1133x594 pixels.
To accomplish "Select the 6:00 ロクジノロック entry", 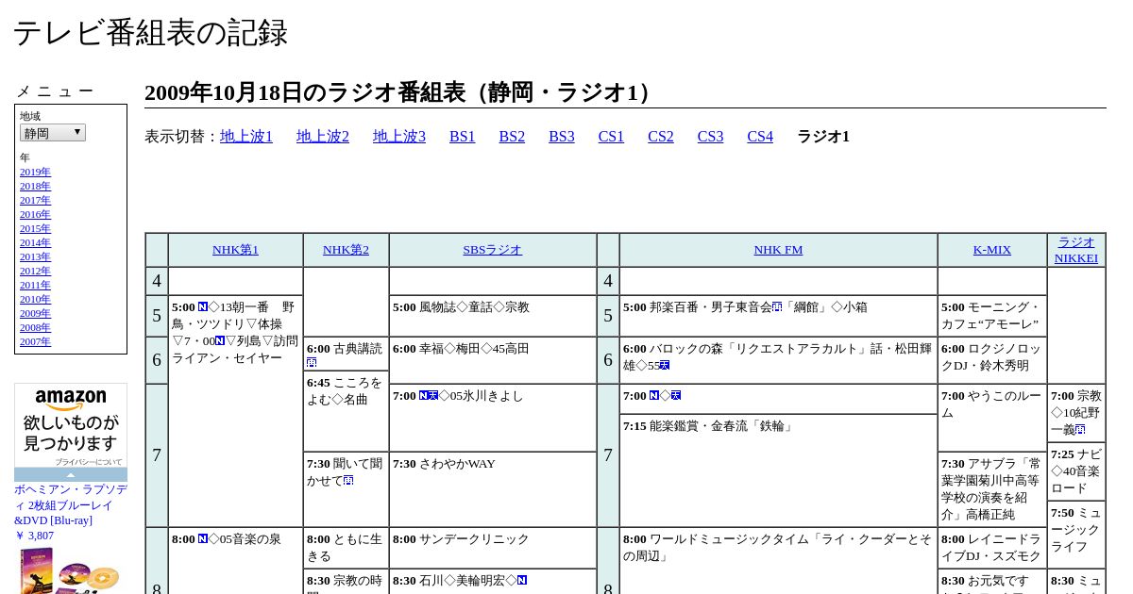I will [x=992, y=360].
